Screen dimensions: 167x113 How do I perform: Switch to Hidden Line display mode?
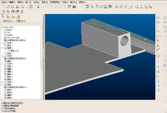coord(121,7)
